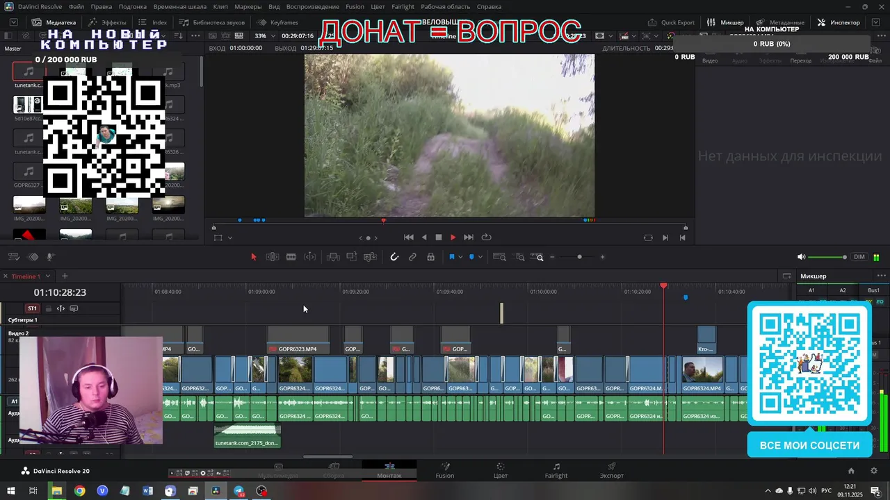Select the arrow Selection mode tool

(x=253, y=257)
